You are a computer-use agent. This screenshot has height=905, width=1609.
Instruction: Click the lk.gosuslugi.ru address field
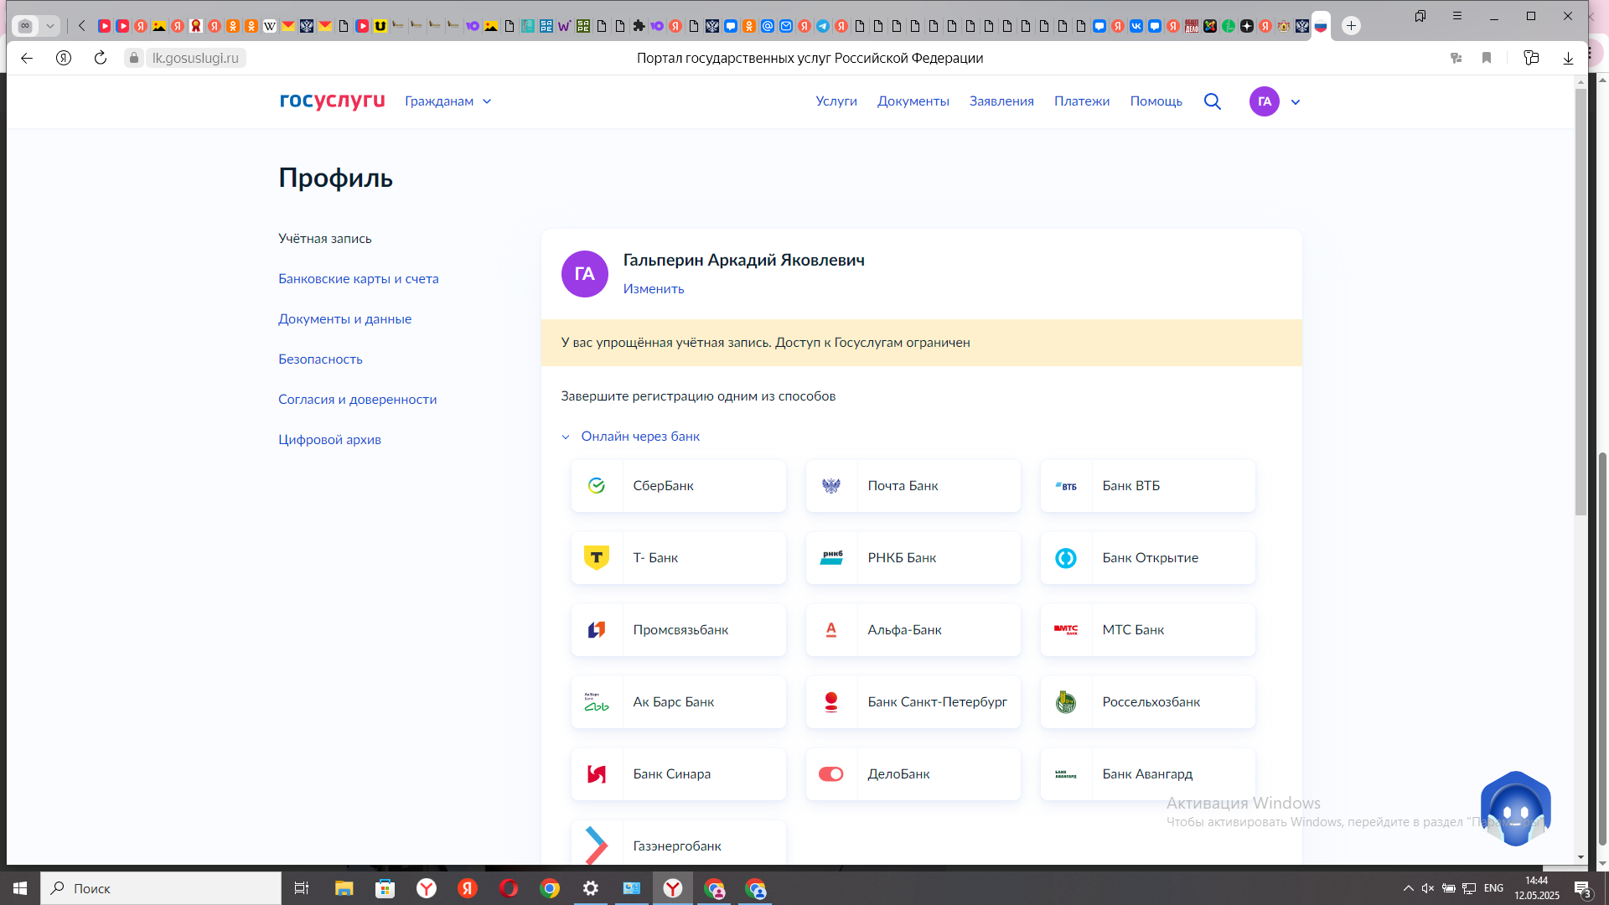click(195, 58)
